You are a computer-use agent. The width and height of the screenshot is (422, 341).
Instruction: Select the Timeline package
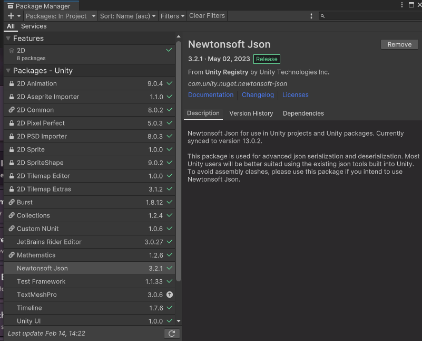coord(90,308)
